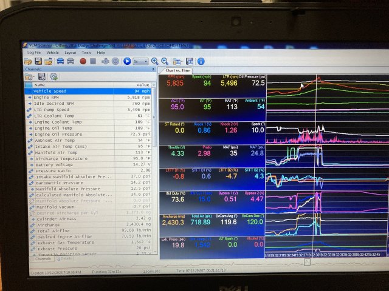Select the Engine RPM channel row
389x291 pixels.
pos(88,97)
